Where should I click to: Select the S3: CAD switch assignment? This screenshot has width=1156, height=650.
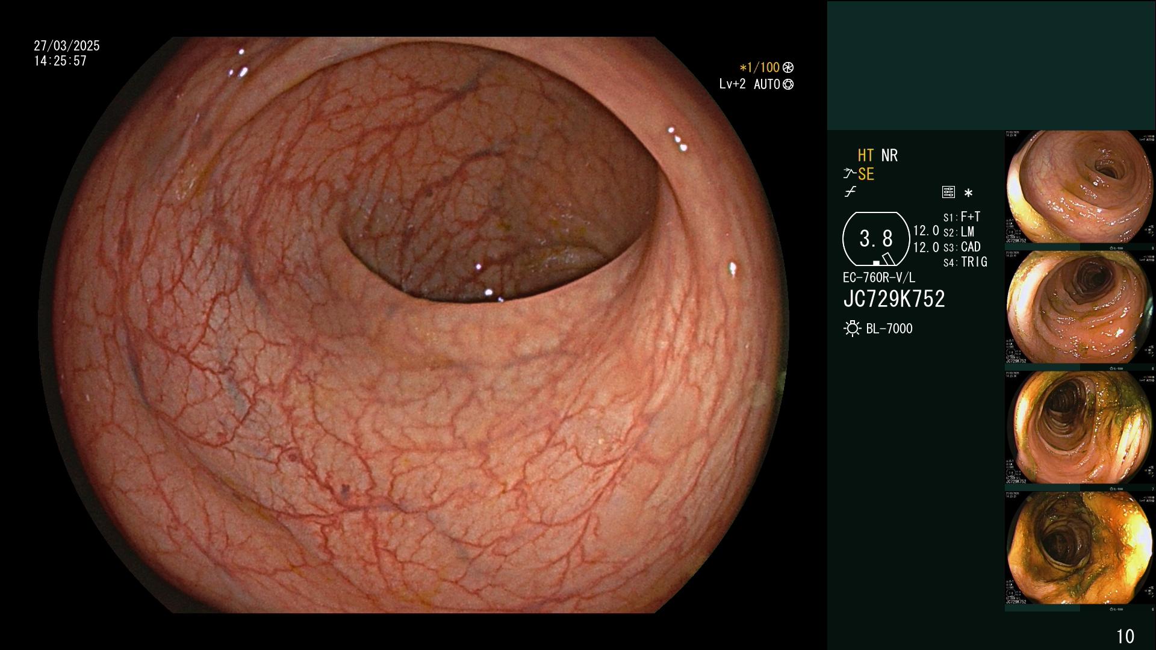pos(962,247)
